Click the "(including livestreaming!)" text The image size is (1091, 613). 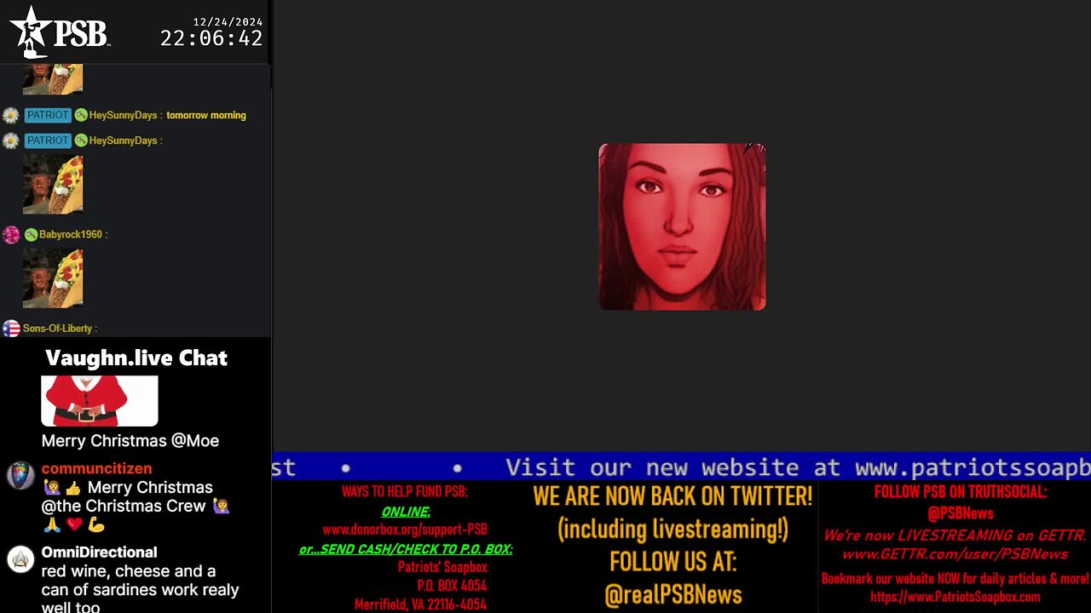(x=672, y=529)
